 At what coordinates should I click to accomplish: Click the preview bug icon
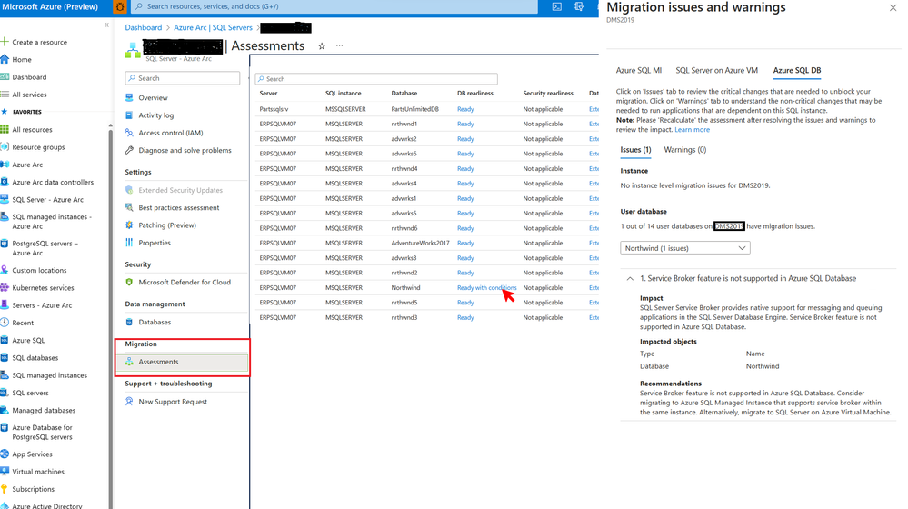tap(120, 7)
